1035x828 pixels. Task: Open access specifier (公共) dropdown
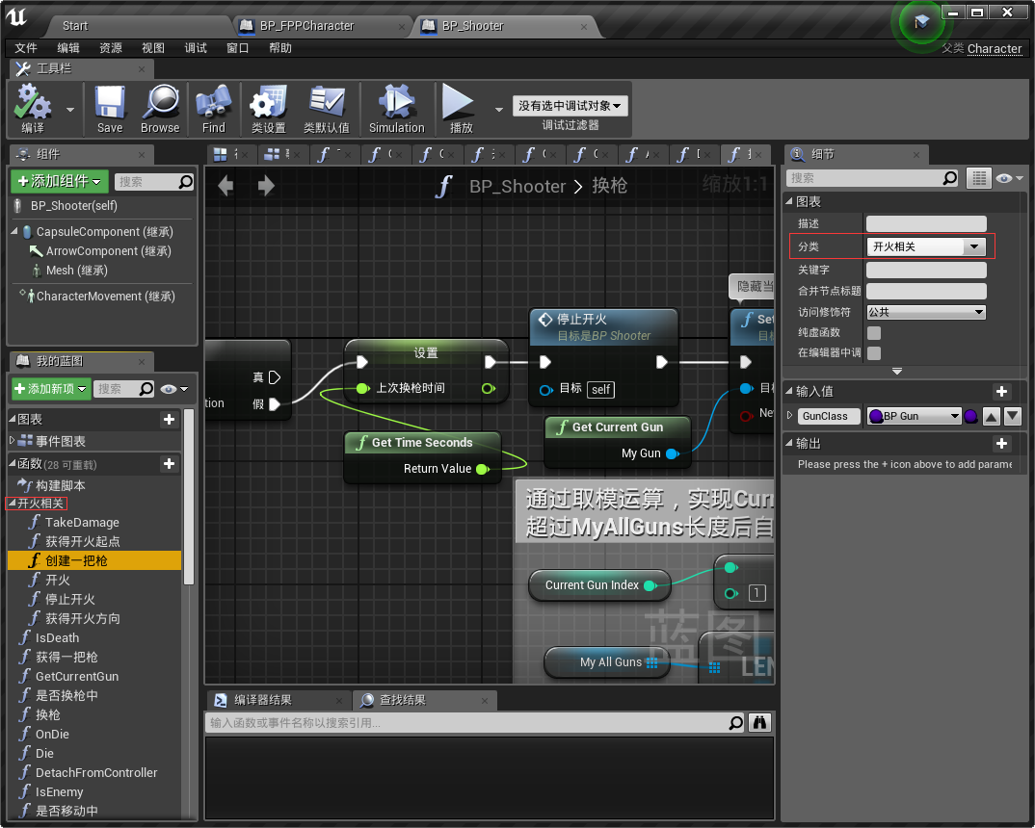(926, 312)
